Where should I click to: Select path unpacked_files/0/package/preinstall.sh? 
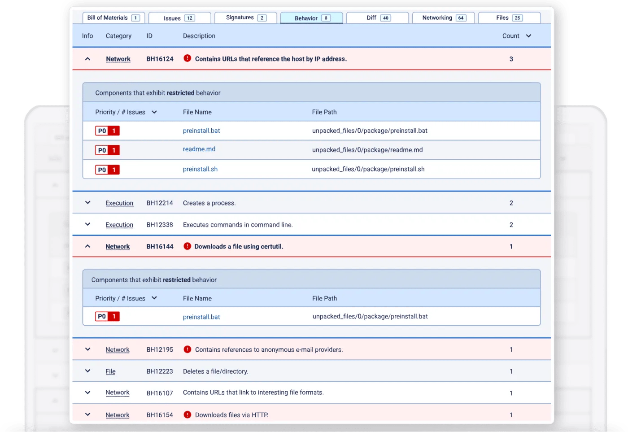click(x=368, y=169)
